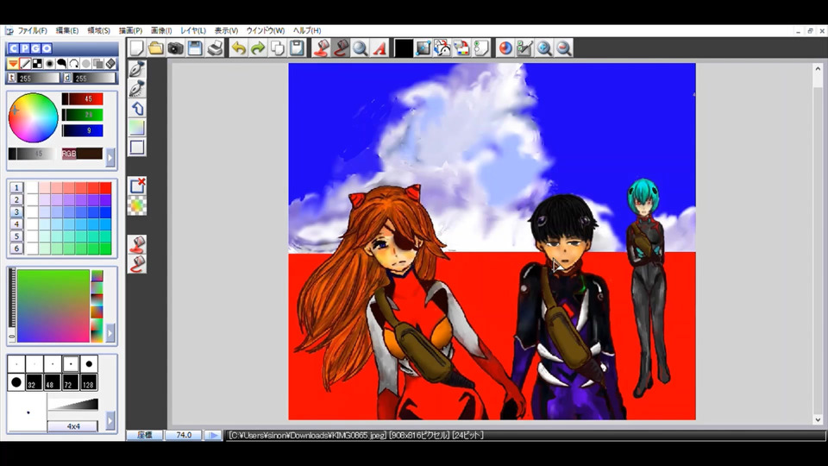
Task: Create a new blank canvas document
Action: click(x=137, y=48)
